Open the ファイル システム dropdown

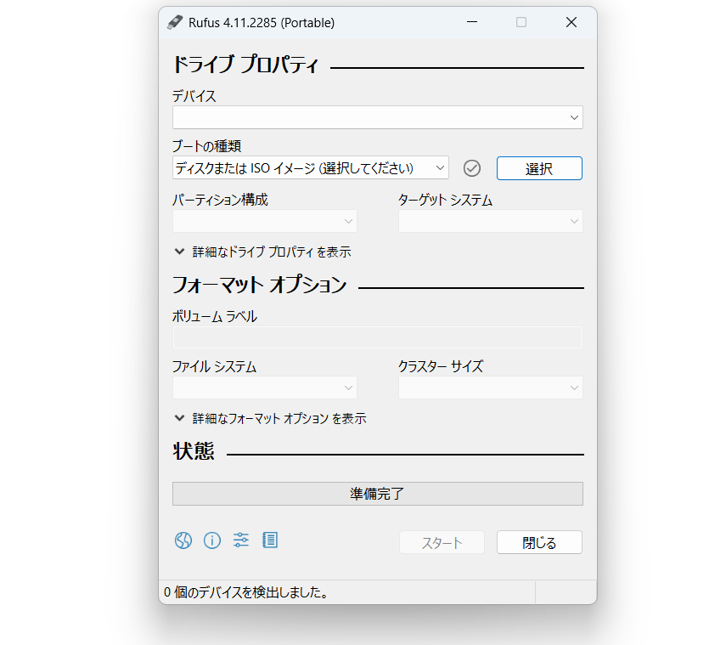tap(264, 388)
